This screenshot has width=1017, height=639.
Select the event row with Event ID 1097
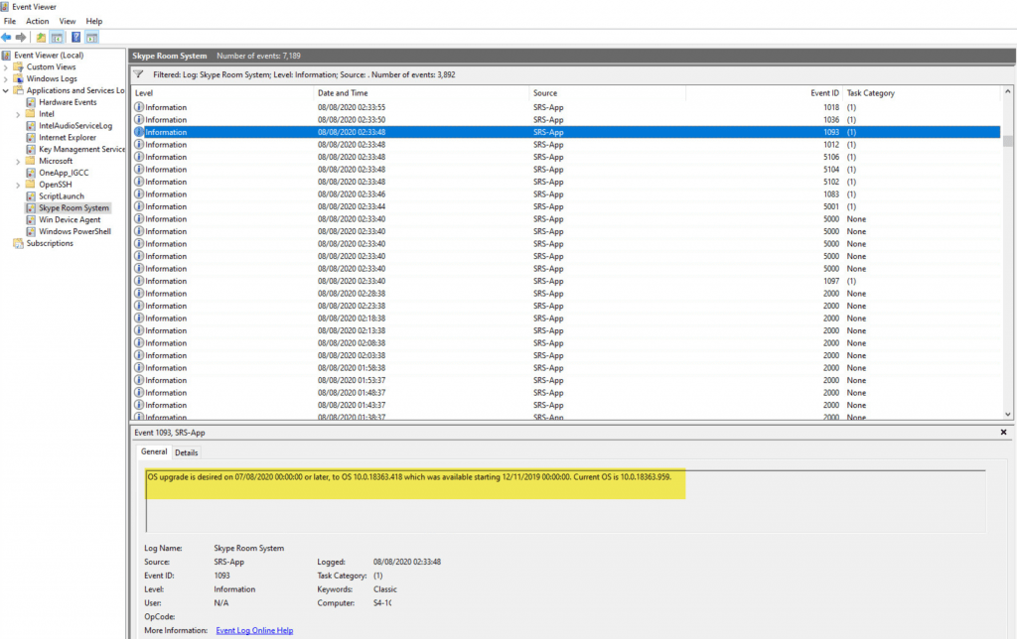click(566, 281)
